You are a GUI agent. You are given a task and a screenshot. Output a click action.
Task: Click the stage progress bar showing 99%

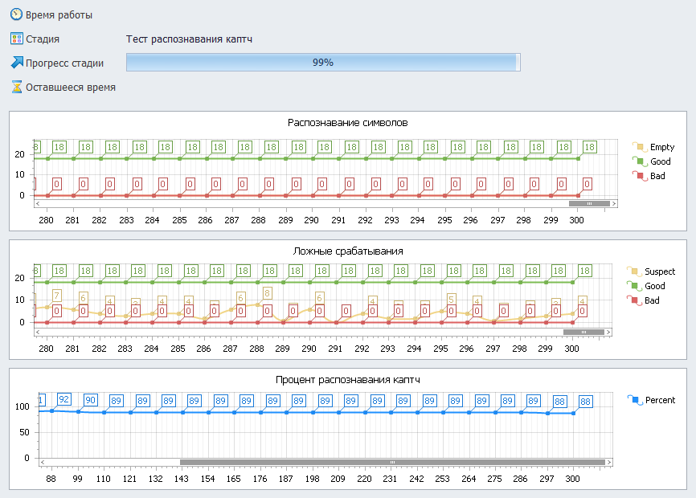(322, 63)
